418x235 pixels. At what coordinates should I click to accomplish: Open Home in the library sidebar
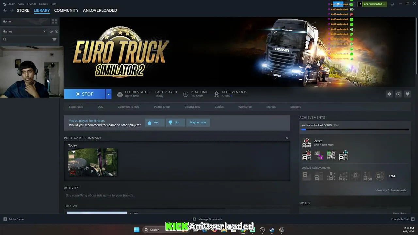tap(25, 22)
